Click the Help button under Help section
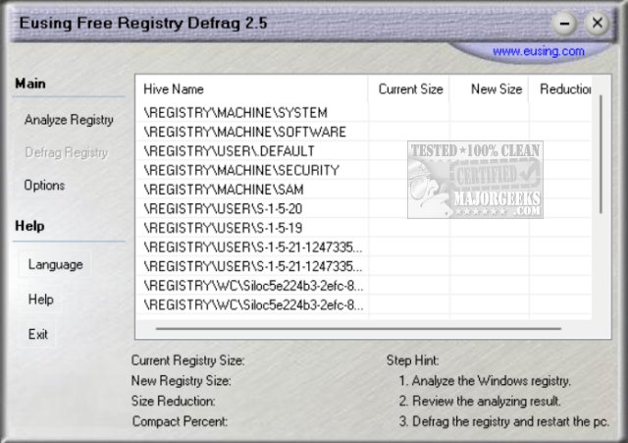This screenshot has height=443, width=628. (x=40, y=299)
